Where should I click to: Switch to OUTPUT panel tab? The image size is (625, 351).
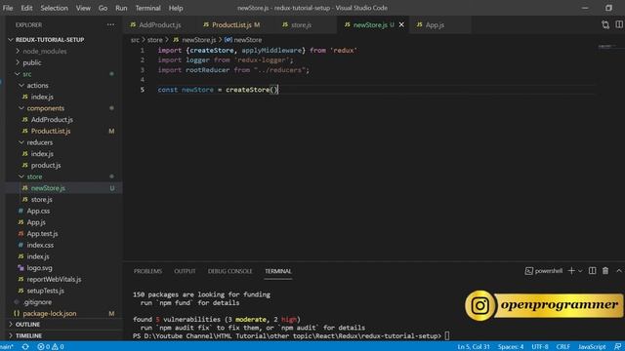point(185,271)
